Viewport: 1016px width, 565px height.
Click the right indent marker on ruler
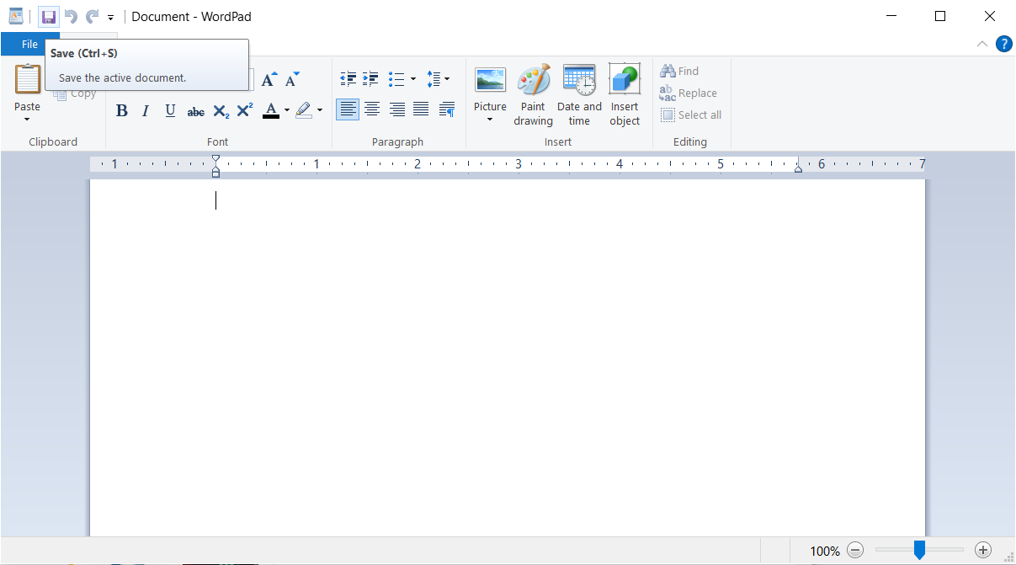point(798,168)
